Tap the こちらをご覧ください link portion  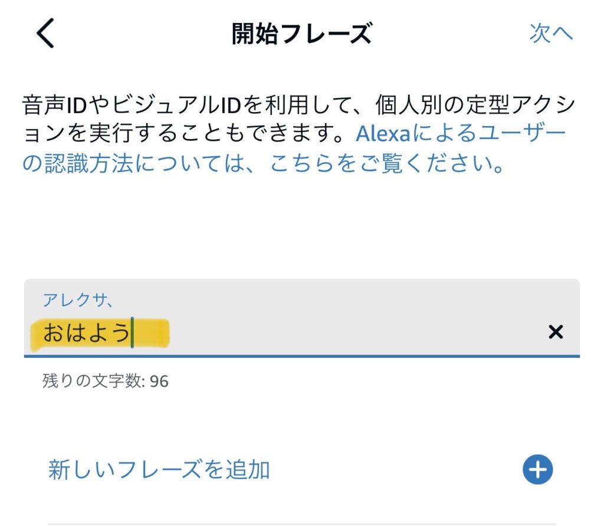pyautogui.click(x=387, y=165)
